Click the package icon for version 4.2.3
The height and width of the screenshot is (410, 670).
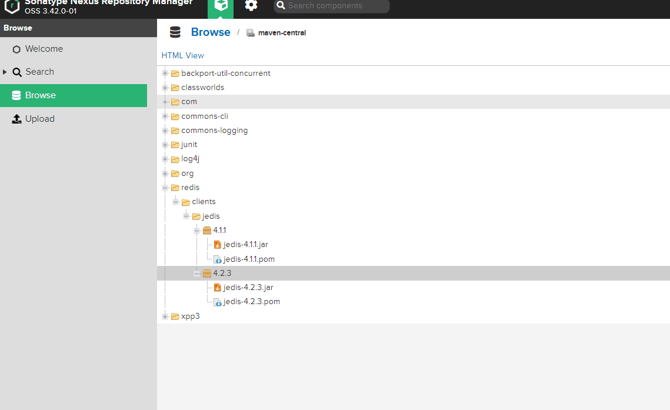(x=207, y=274)
